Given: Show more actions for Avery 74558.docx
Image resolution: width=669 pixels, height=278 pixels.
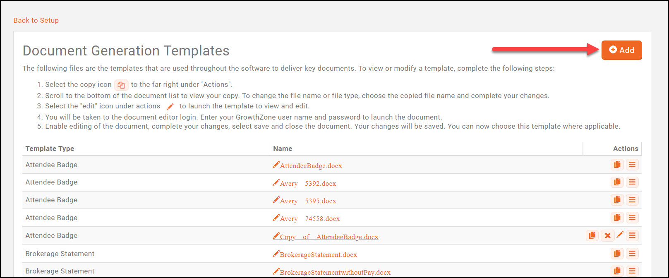Looking at the screenshot, I should pos(632,218).
